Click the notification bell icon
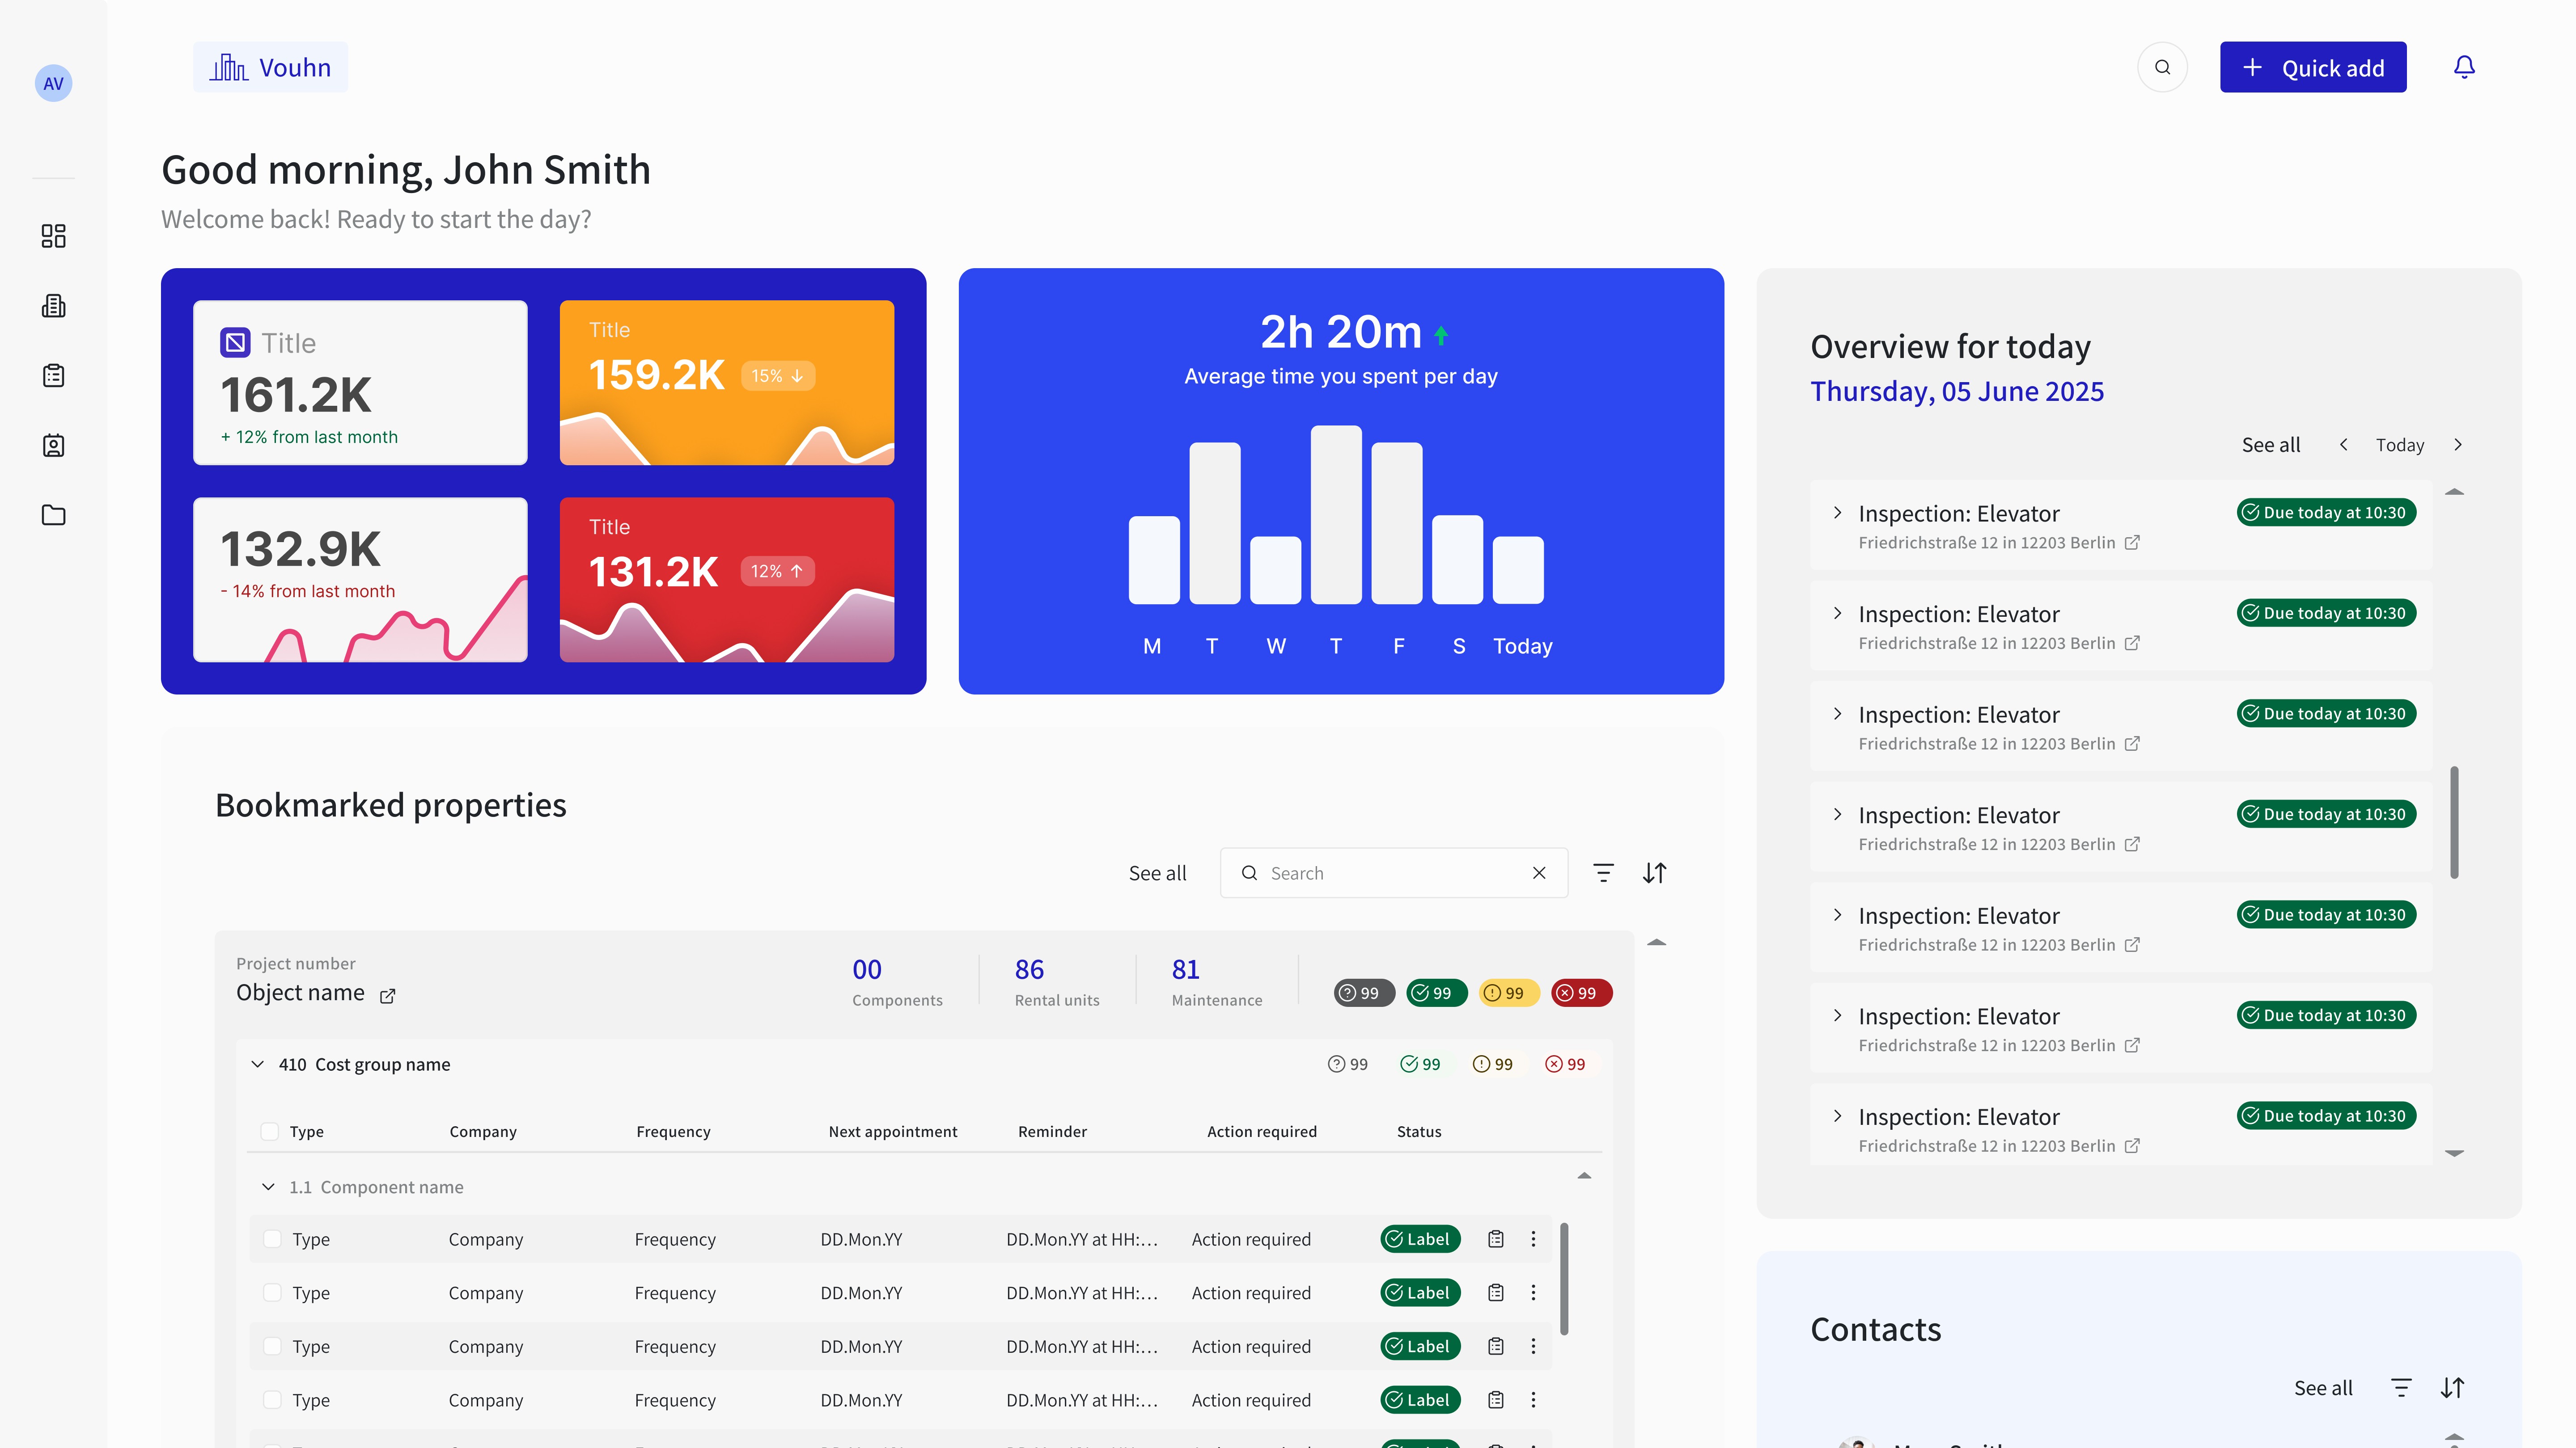The image size is (2576, 1448). click(x=2464, y=67)
